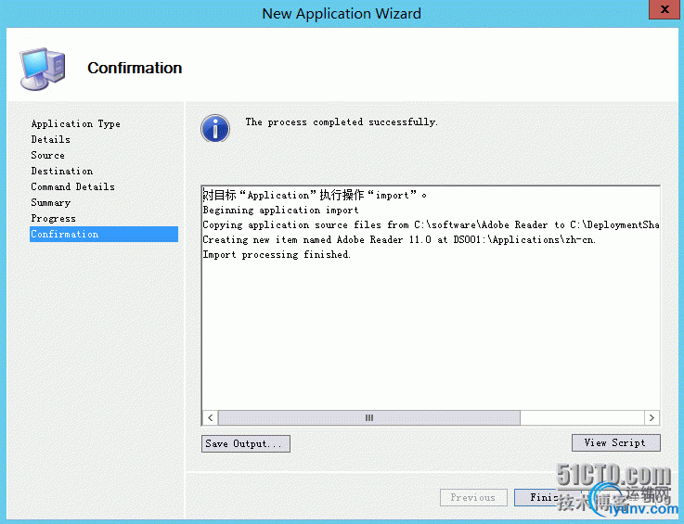The image size is (684, 524).
Task: Click the 'Copying application source files' line
Action: (x=431, y=225)
